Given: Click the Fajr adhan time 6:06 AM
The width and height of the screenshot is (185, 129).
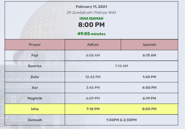Looking at the screenshot, I should [x=93, y=55].
